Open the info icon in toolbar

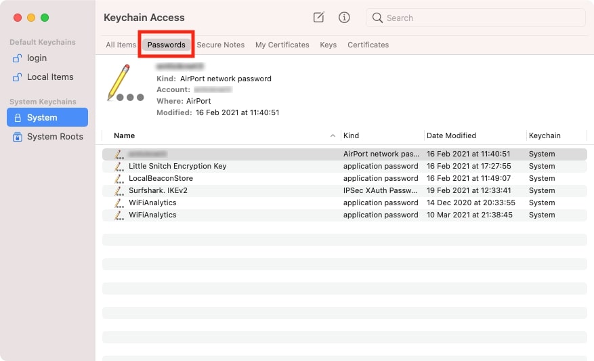(x=344, y=18)
